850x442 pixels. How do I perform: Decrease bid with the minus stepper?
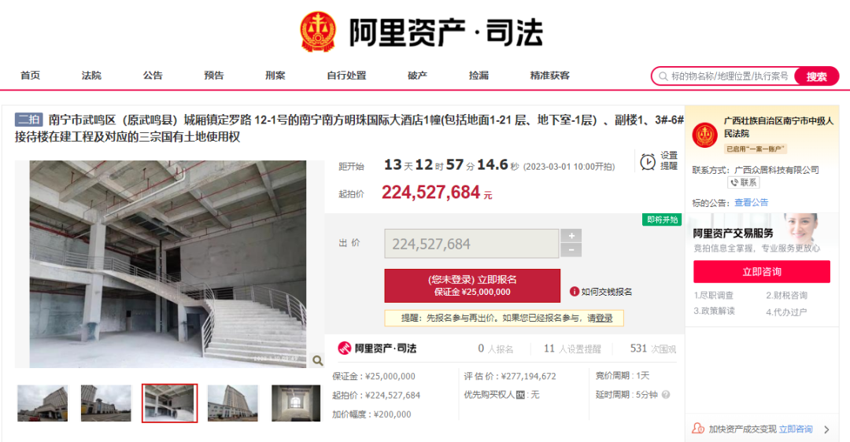571,250
